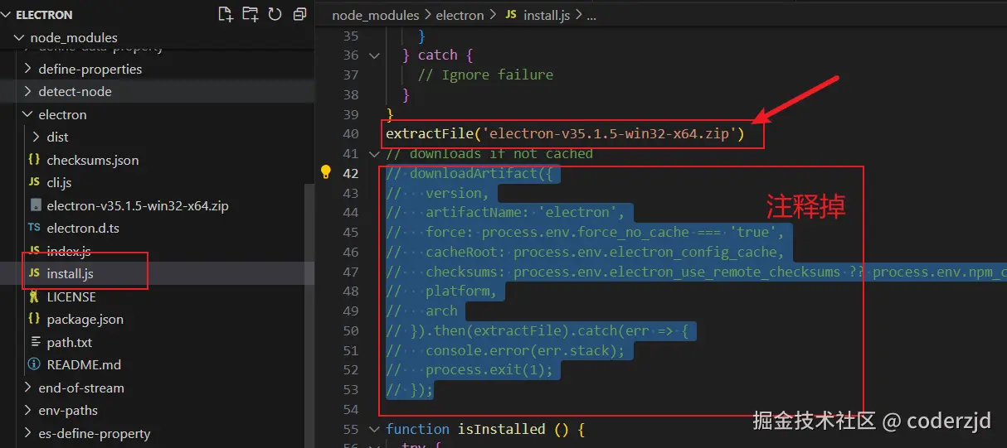The image size is (1007, 448).
Task: Expand the detect-node folder
Action: 29,91
